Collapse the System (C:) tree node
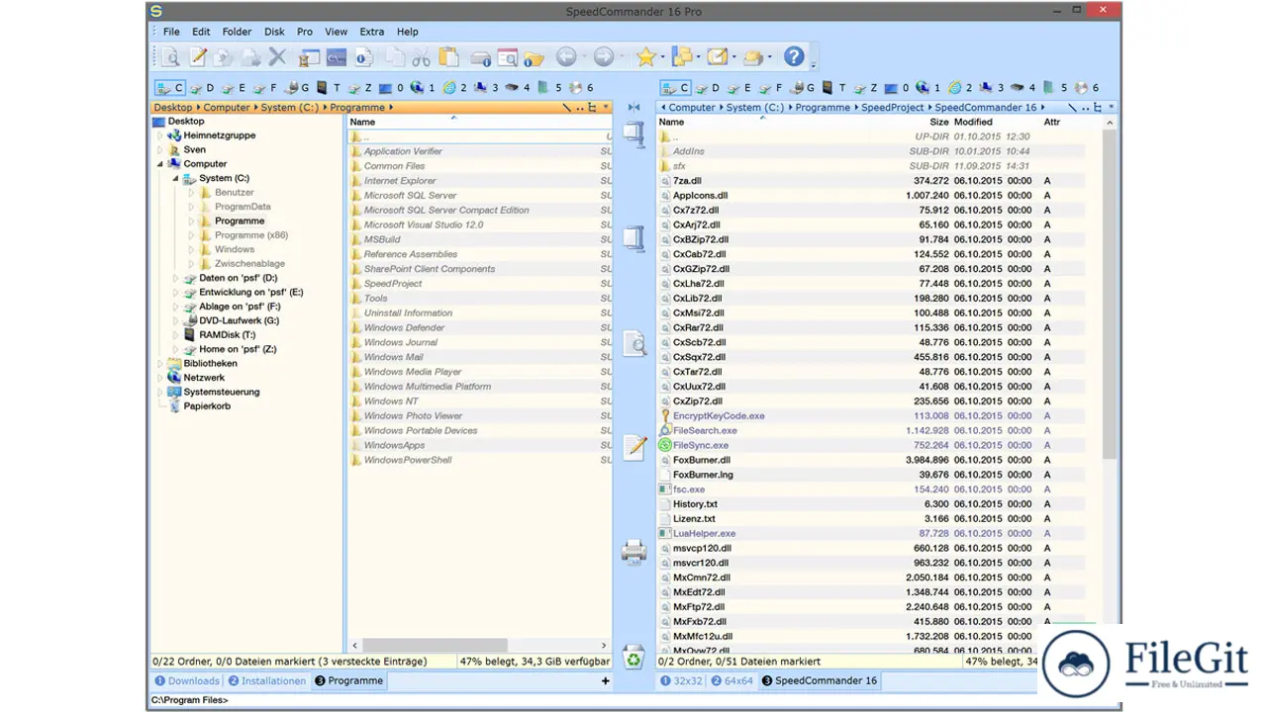The image size is (1267, 712). (x=176, y=179)
